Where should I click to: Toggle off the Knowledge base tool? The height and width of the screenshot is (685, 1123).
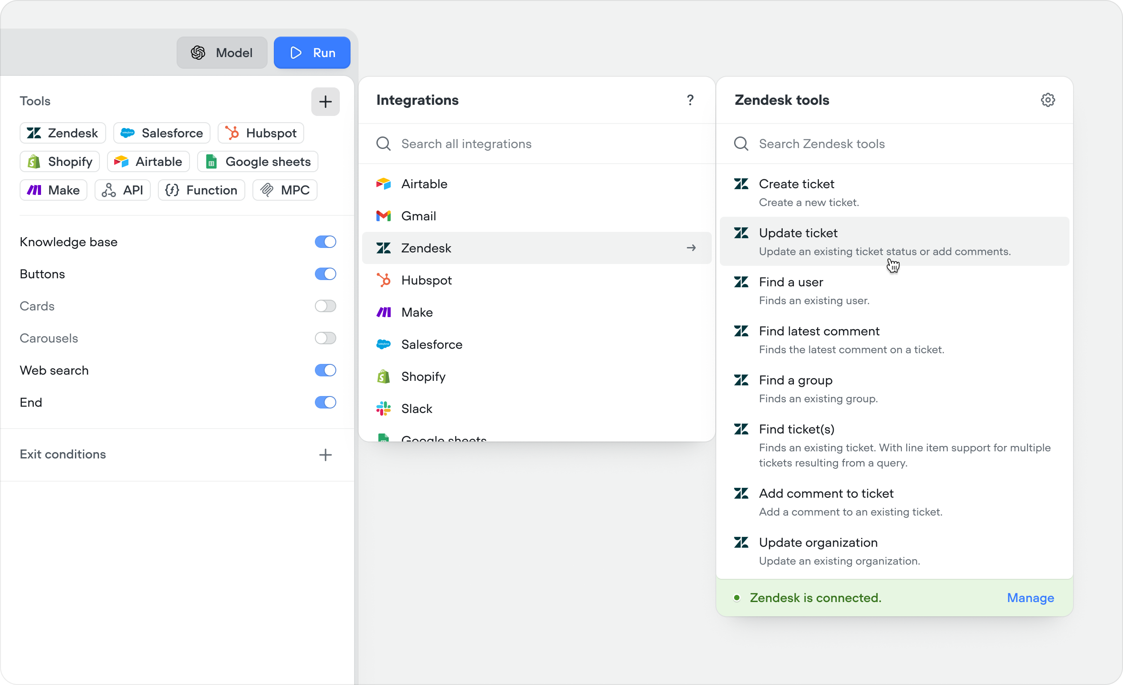click(325, 242)
